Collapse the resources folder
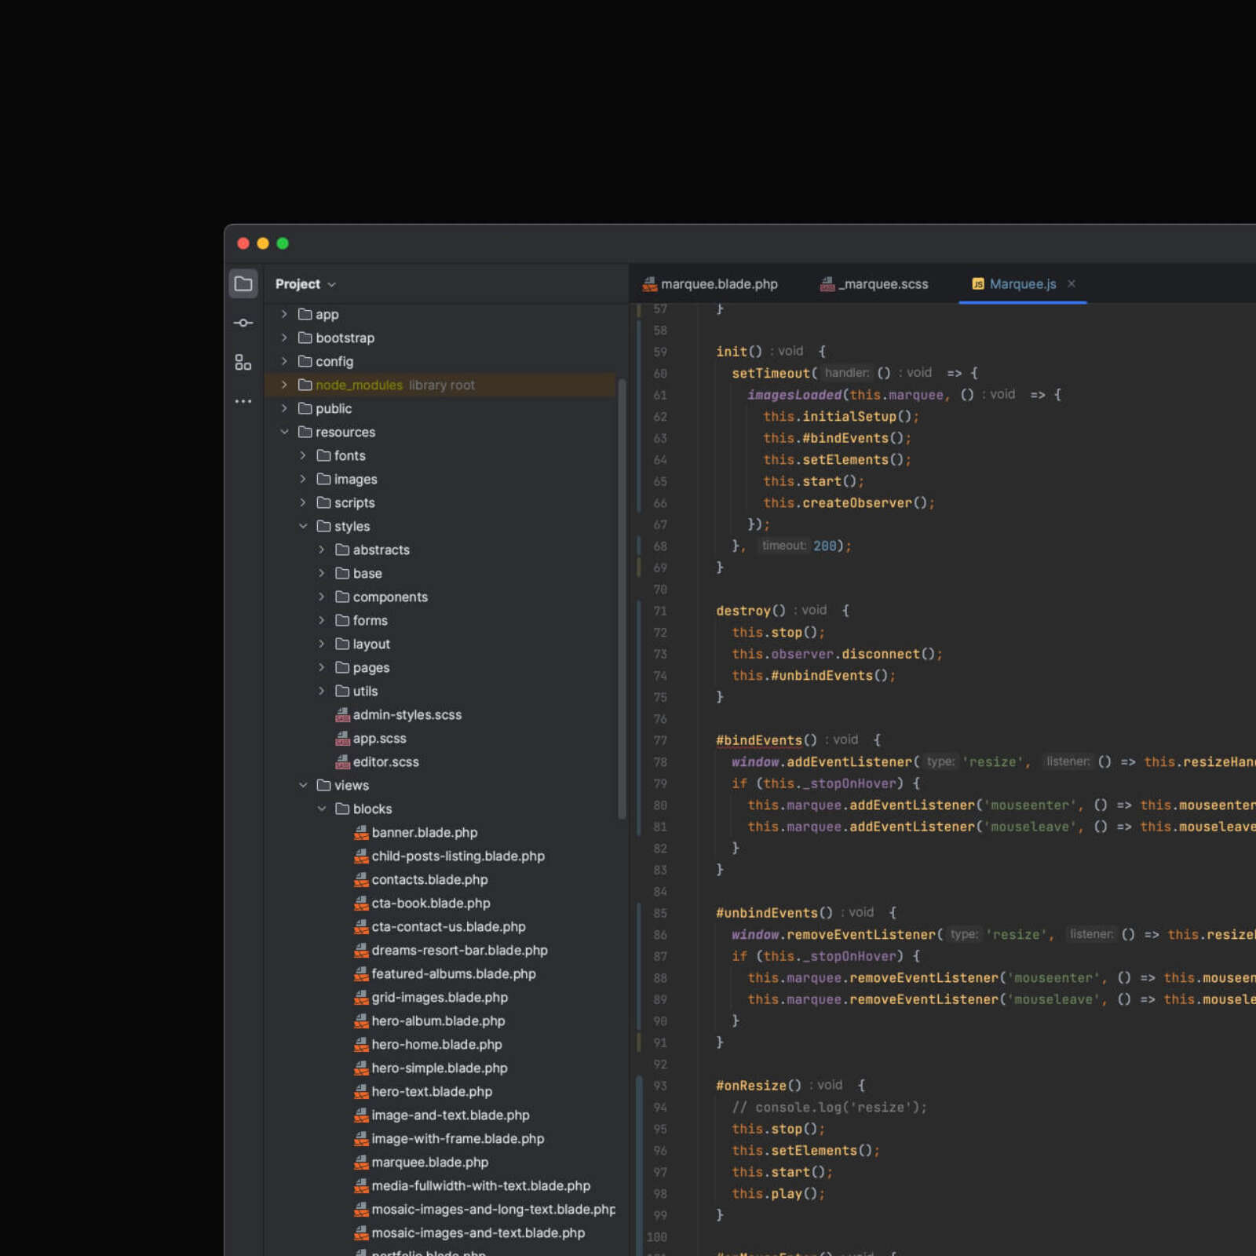 coord(284,432)
